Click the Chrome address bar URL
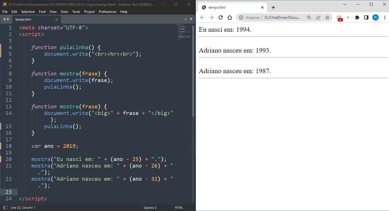 point(283,17)
